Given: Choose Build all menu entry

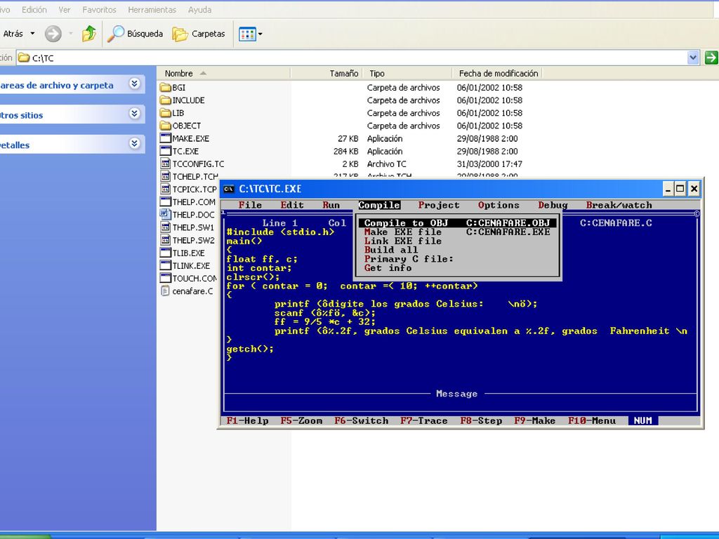Looking at the screenshot, I should (x=457, y=251).
